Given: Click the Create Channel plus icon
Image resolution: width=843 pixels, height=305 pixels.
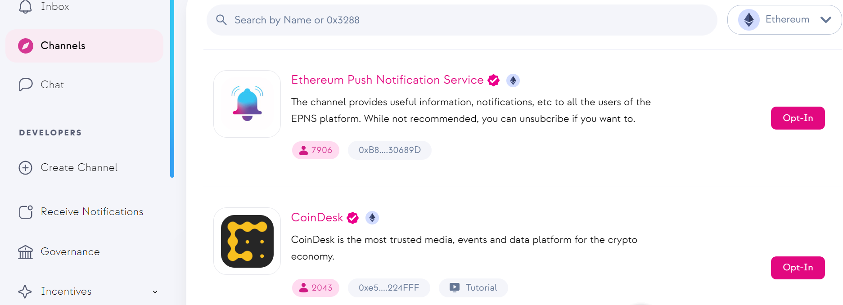Looking at the screenshot, I should point(25,168).
